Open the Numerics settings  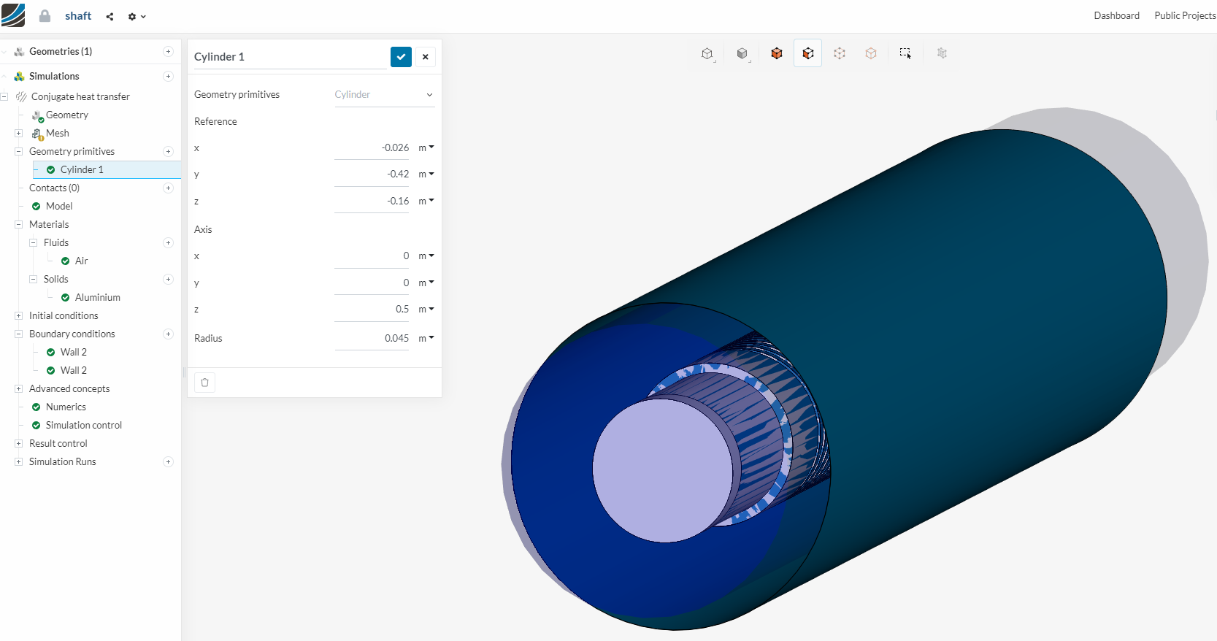66,407
